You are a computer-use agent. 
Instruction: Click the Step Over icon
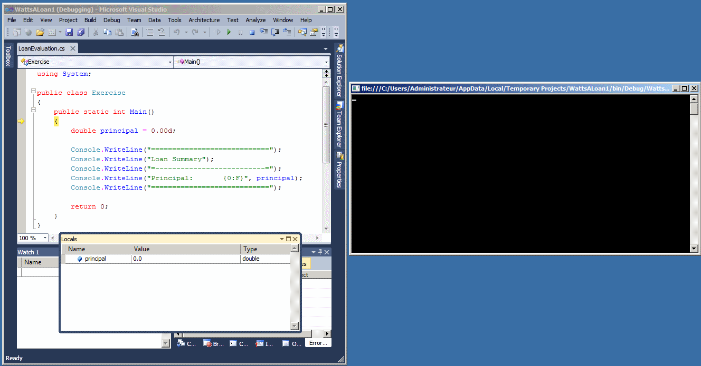pyautogui.click(x=275, y=32)
